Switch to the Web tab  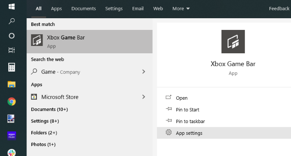[158, 9]
